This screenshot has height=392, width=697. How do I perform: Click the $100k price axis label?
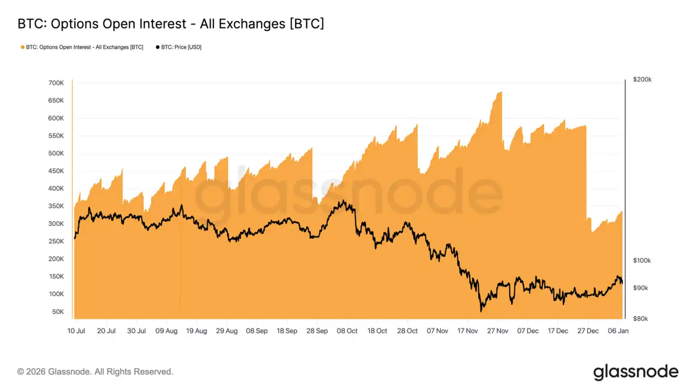642,261
